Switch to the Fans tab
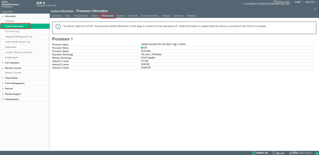The height and width of the screenshot is (155, 319). click(x=68, y=16)
